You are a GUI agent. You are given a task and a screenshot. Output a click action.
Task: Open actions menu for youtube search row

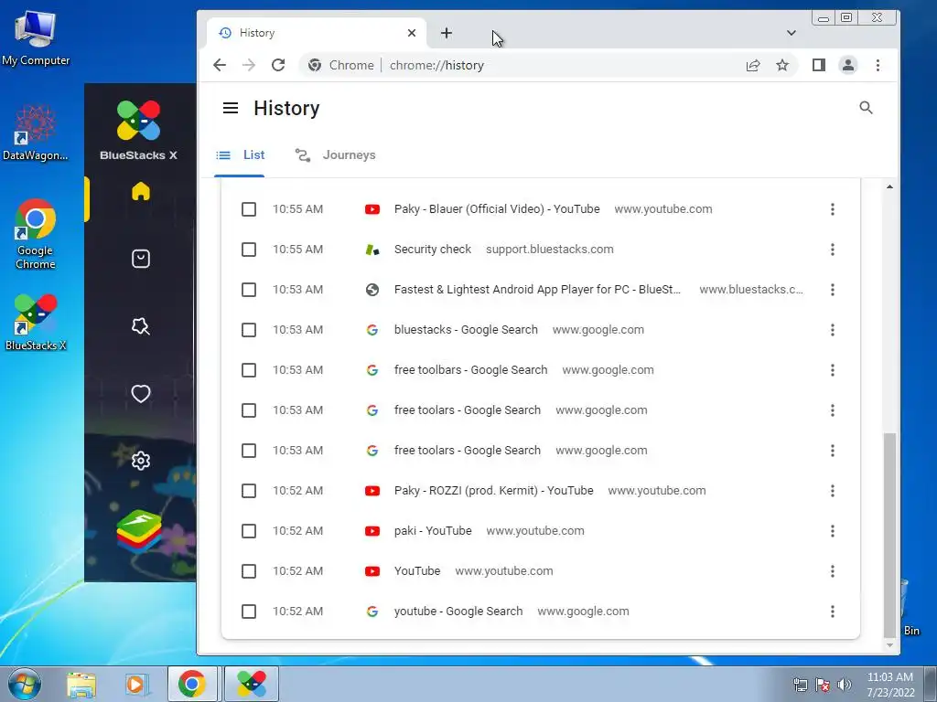[x=833, y=612]
